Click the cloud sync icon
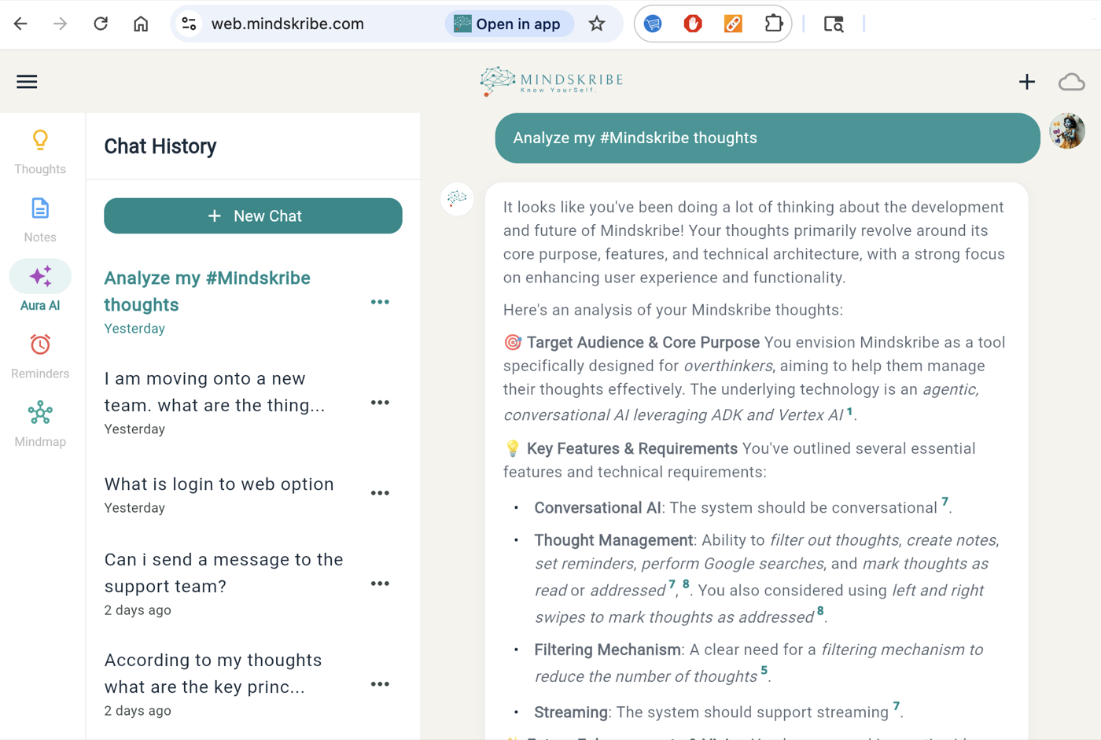Screen dimensions: 1101x740 coord(1071,81)
